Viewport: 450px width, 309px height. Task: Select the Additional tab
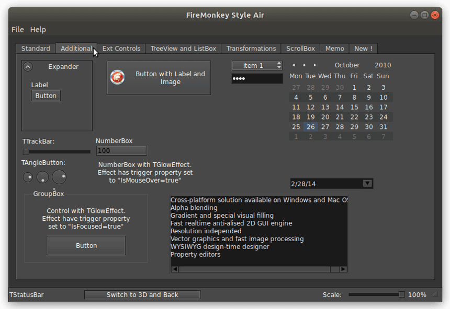point(76,49)
